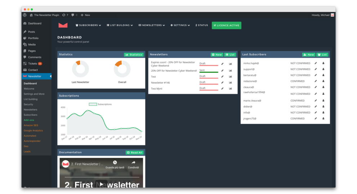
Task: Click Read All in Documentation panel
Action: [135, 153]
